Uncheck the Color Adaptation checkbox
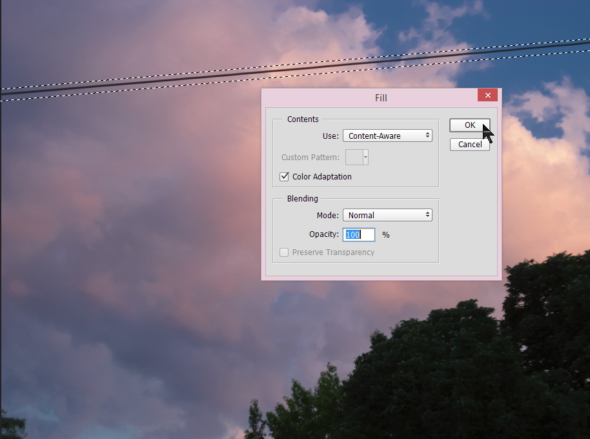This screenshot has height=439, width=590. coord(284,176)
